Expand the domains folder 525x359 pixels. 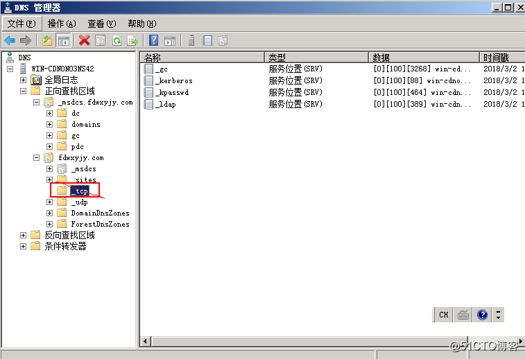(x=49, y=125)
